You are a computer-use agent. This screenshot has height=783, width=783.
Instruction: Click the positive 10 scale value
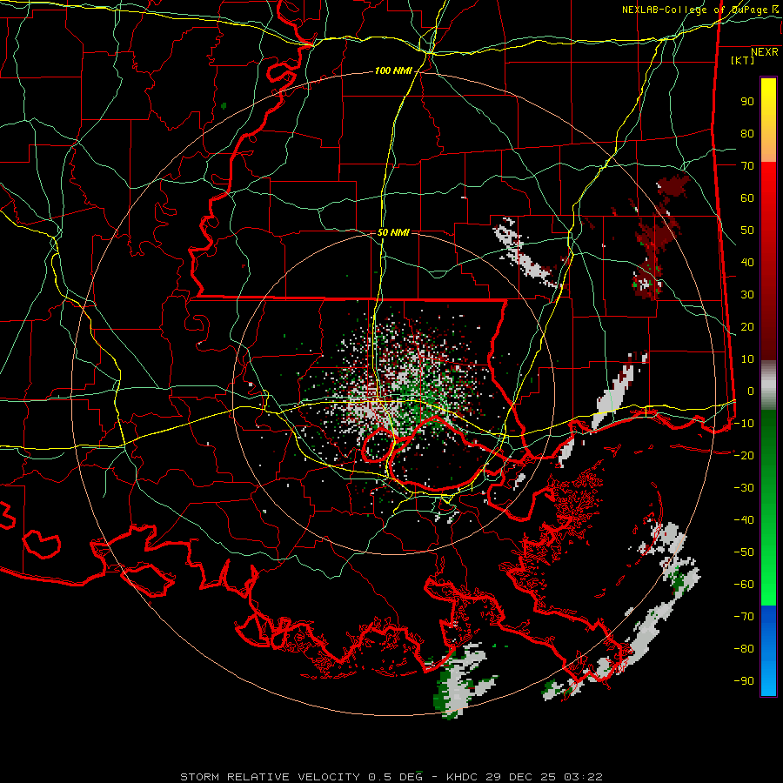pos(747,359)
